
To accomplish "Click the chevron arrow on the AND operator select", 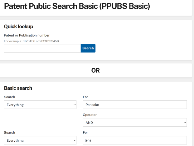I will point(185,123).
